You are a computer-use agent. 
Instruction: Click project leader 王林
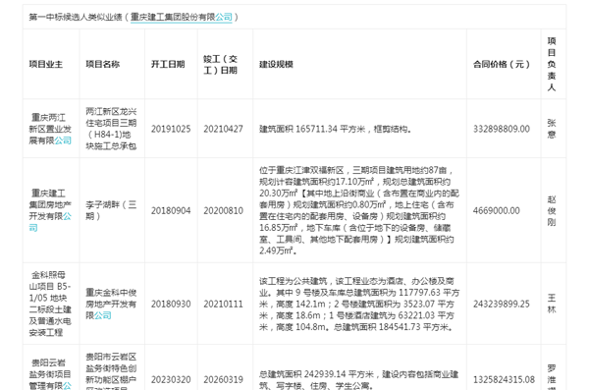pos(552,304)
